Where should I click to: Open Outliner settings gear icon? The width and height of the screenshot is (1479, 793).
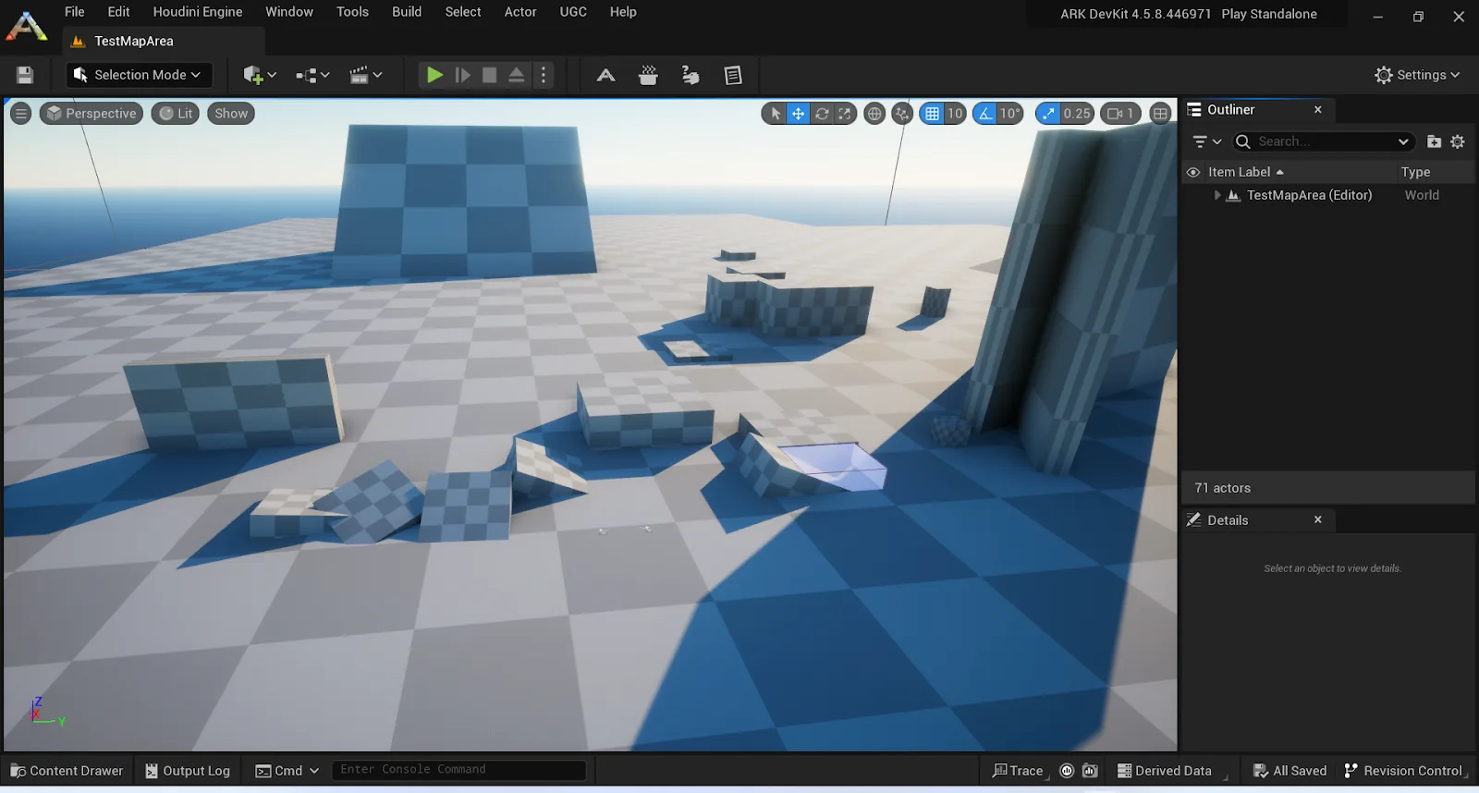(1458, 141)
